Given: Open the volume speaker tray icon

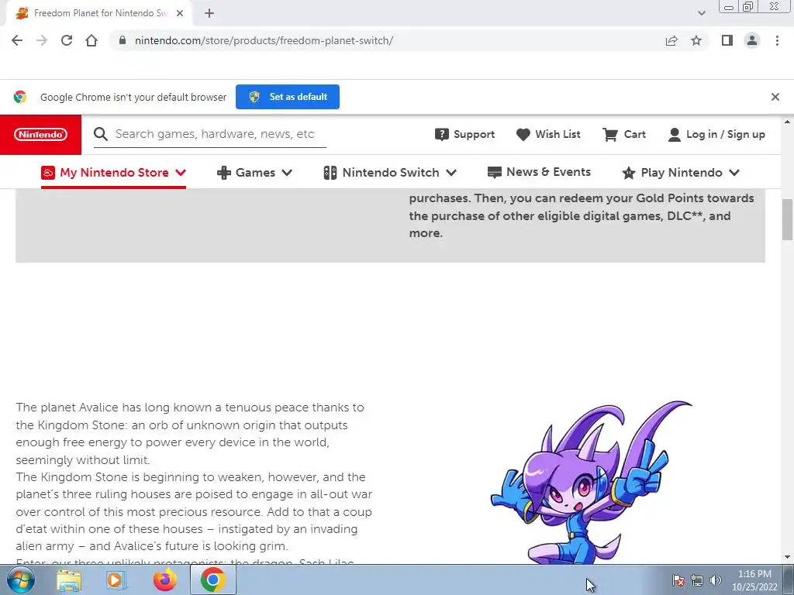Looking at the screenshot, I should (716, 580).
